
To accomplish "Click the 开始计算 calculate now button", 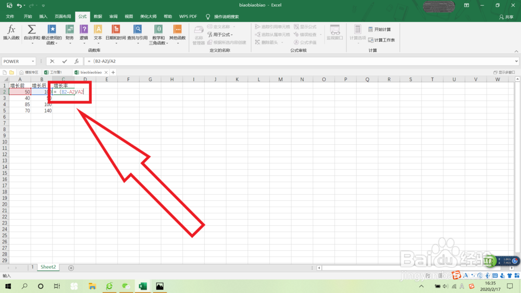I will tap(379, 30).
